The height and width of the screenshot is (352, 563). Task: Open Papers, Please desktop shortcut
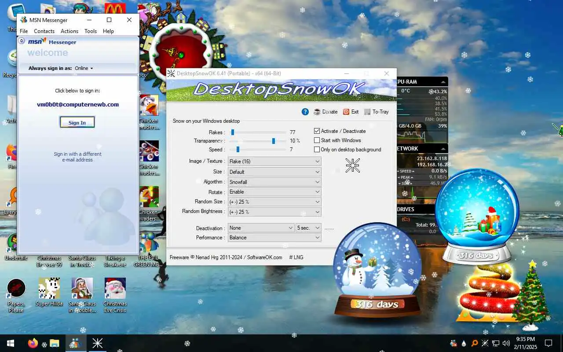(x=16, y=295)
